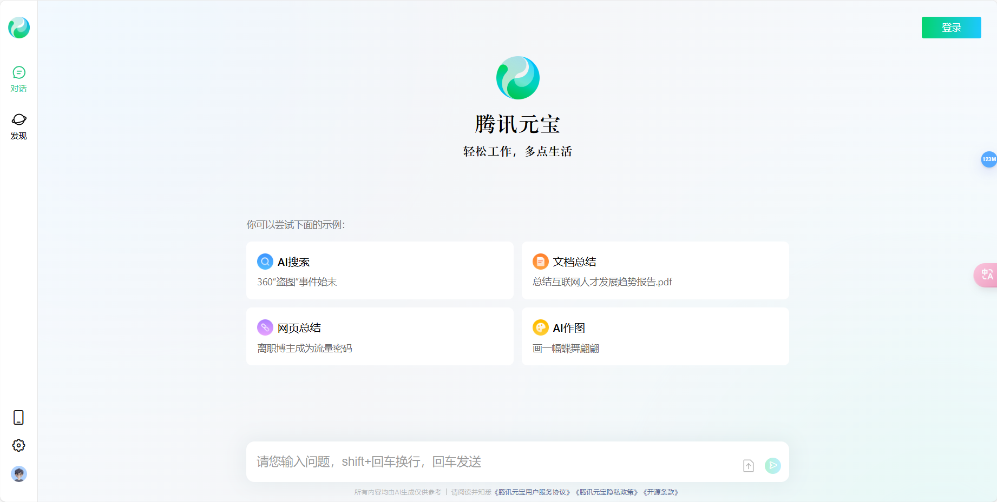997x502 pixels.
Task: Click the 腾讯元宝 logo top left
Action: (18, 28)
